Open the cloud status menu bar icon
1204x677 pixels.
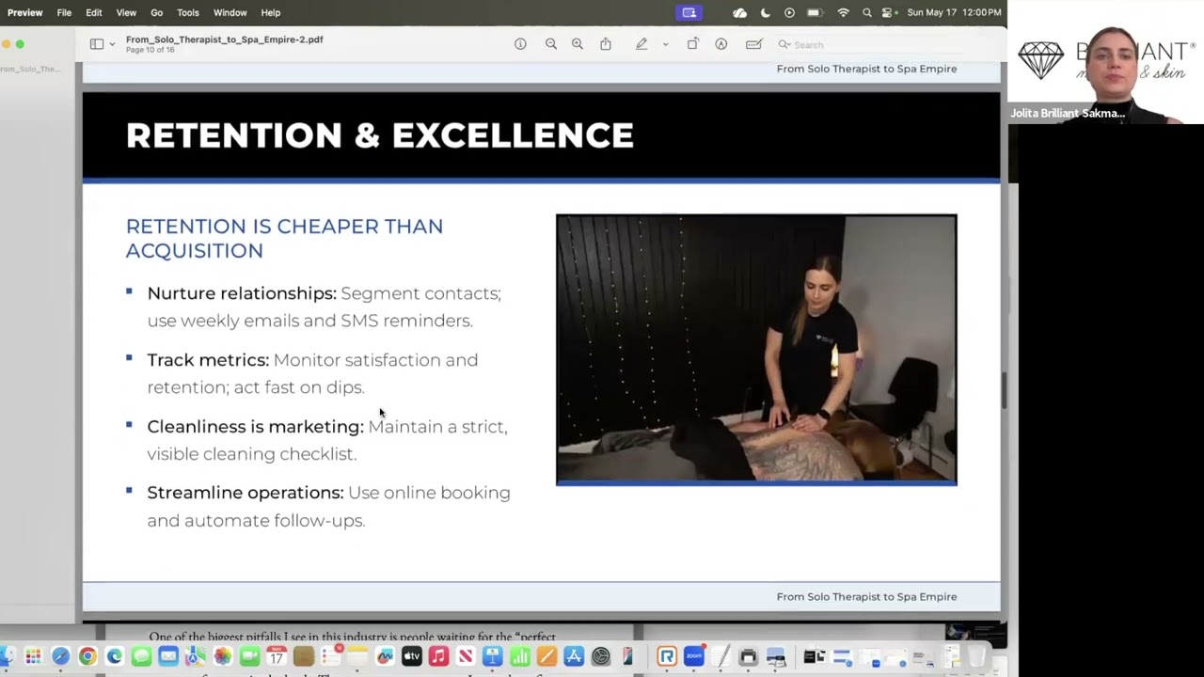point(740,12)
